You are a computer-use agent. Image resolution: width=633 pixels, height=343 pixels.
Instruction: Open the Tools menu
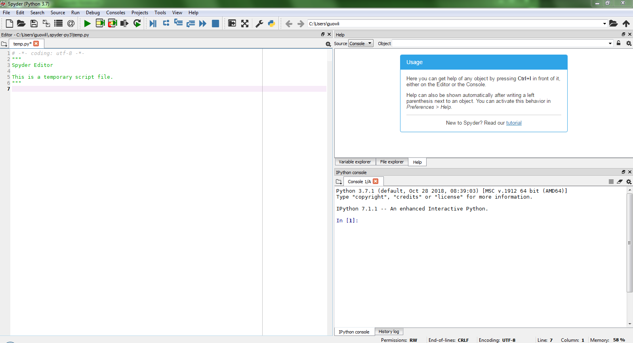coord(160,13)
